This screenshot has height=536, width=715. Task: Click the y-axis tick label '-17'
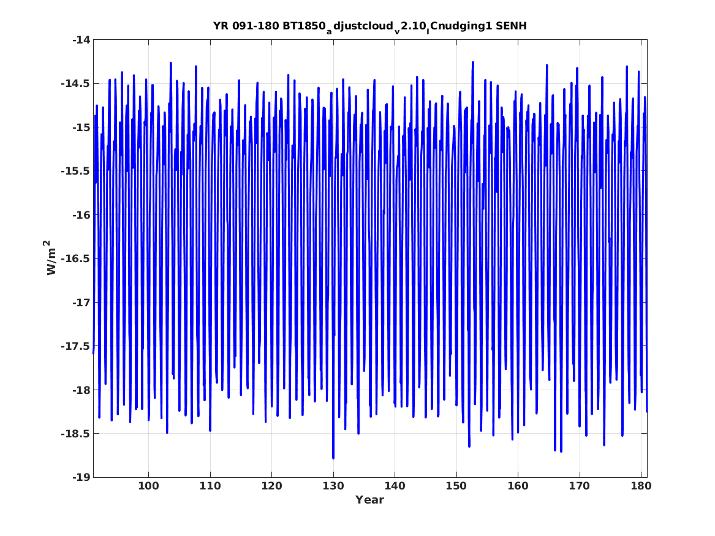[81, 303]
